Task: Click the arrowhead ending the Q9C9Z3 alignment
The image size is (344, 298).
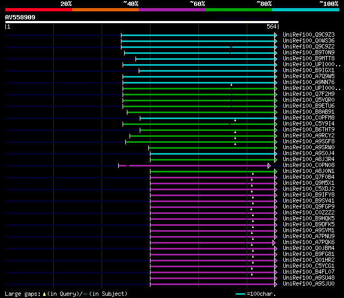Action: coord(276,35)
